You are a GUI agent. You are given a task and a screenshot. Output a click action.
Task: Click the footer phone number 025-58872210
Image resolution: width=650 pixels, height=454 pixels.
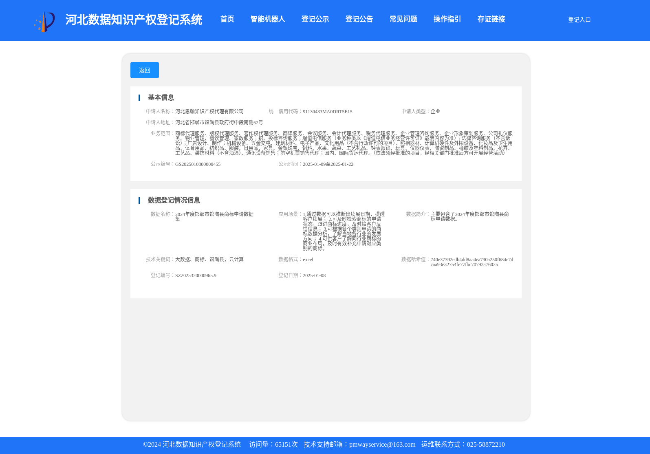[486, 445]
